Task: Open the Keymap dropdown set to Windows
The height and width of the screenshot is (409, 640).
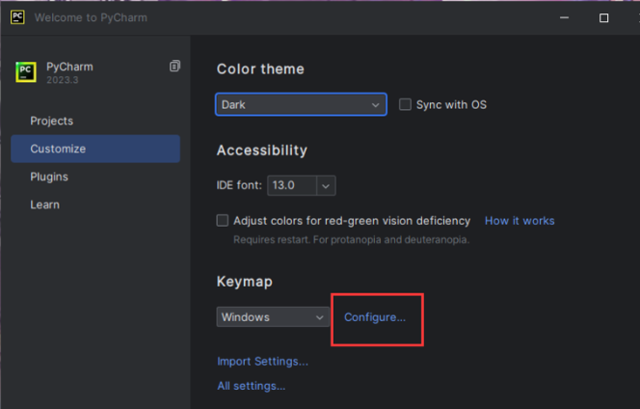Action: pyautogui.click(x=274, y=316)
